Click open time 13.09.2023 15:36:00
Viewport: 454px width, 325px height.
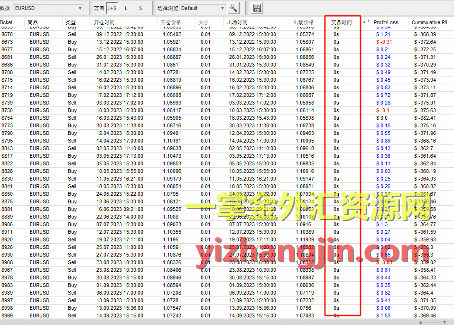tap(120, 308)
